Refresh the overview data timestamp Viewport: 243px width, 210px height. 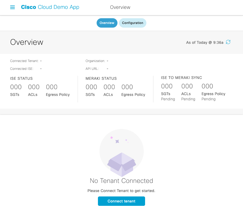coord(228,42)
